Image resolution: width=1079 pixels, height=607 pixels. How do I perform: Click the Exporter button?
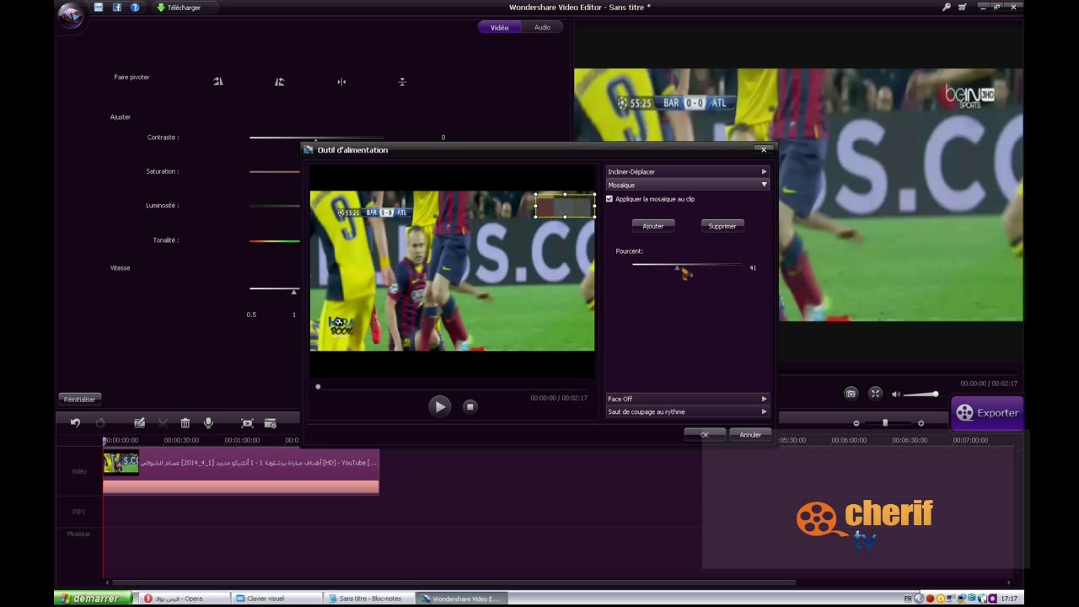tap(987, 413)
